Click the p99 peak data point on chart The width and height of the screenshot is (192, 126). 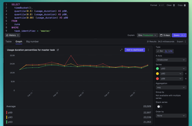[x=71, y=55]
